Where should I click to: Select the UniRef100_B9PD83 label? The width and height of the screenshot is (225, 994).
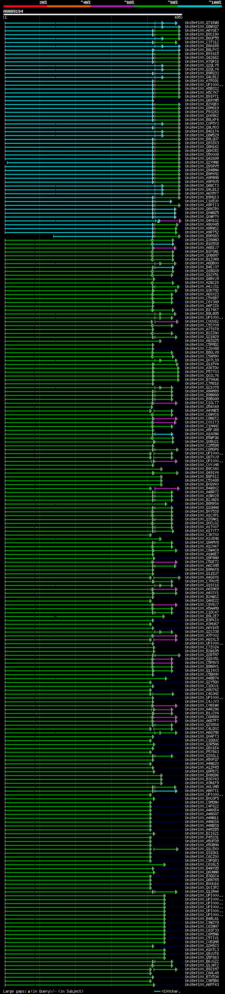point(201,236)
